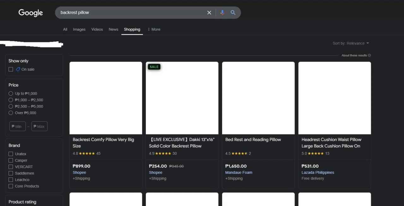
Task: Check the Casper brand filter
Action: tap(11, 160)
